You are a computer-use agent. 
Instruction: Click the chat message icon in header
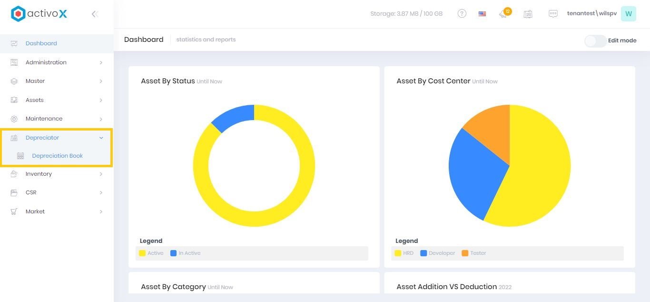553,14
